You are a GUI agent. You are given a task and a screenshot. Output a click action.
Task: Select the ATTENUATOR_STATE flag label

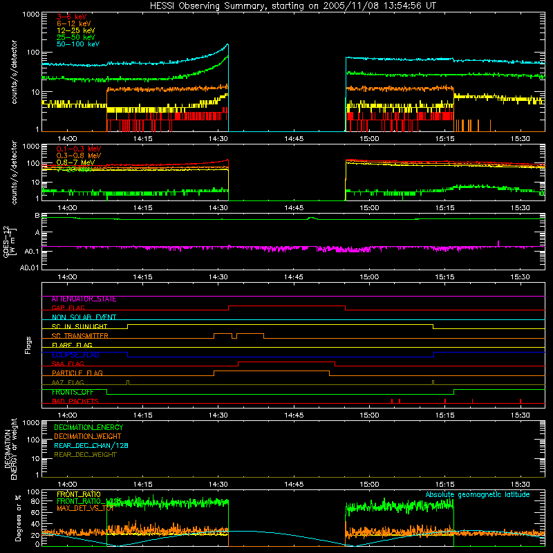[84, 299]
